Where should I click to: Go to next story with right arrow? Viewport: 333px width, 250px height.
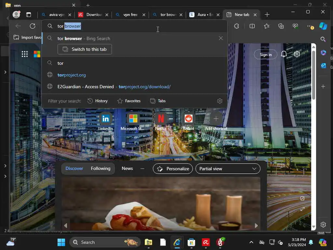(256, 225)
